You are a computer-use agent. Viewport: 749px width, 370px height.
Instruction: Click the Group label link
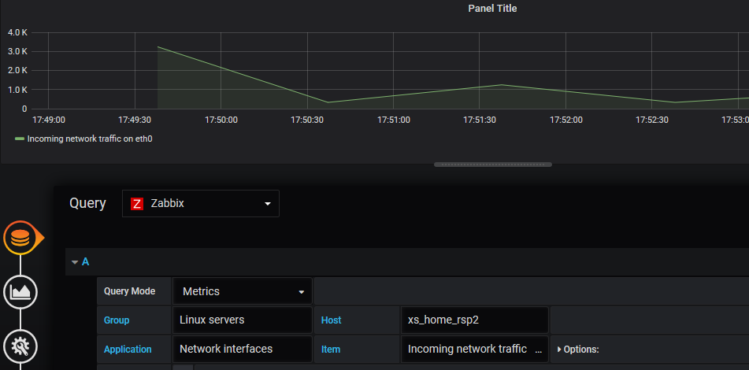tap(117, 320)
